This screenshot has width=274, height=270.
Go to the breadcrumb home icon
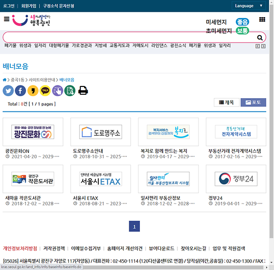pyautogui.click(x=4, y=80)
